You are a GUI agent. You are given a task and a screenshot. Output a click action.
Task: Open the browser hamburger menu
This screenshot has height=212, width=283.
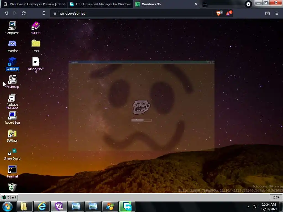pyautogui.click(x=277, y=13)
